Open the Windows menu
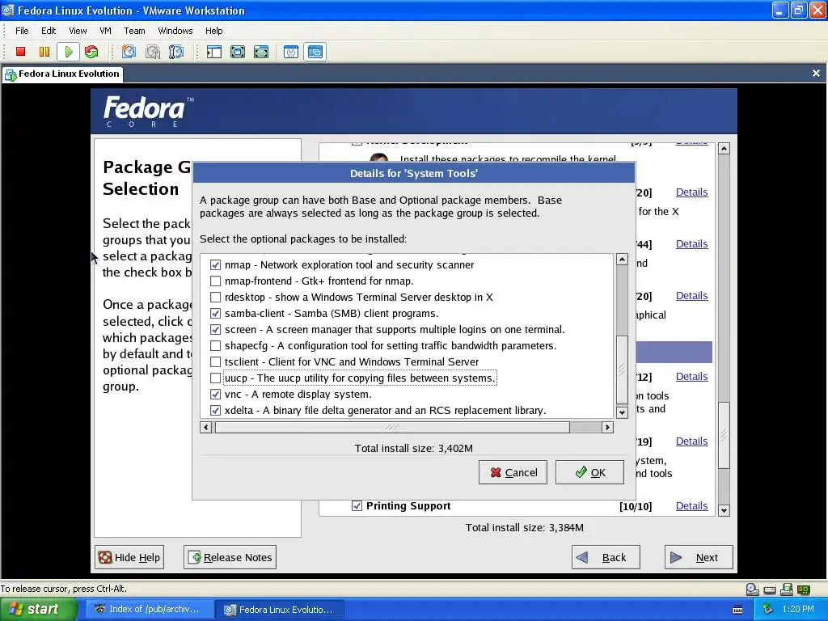 [x=175, y=31]
